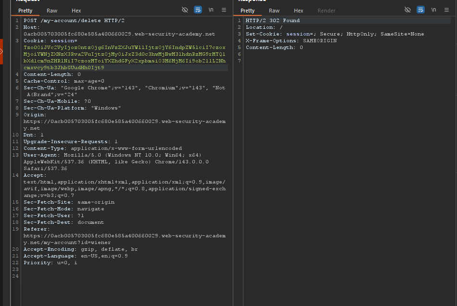Click the Set-Cookie session response header
The height and width of the screenshot is (306, 457).
coord(335,34)
